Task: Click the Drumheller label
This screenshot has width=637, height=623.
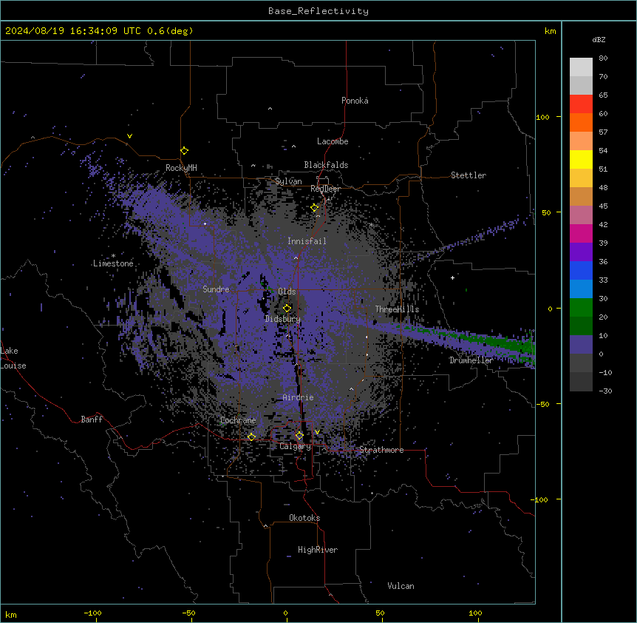Action: (471, 360)
